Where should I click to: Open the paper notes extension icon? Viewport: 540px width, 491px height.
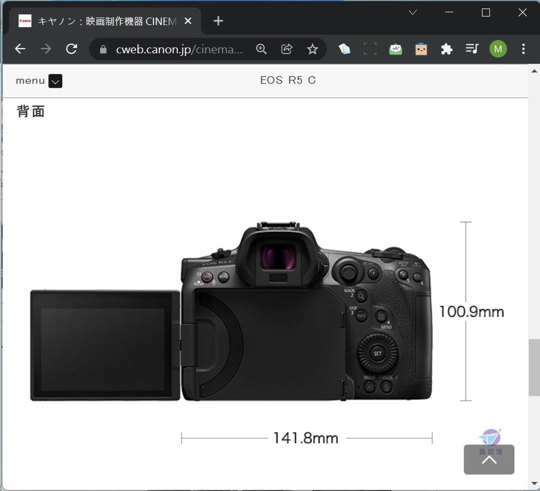pyautogui.click(x=344, y=49)
